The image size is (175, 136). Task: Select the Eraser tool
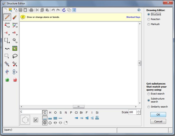pyautogui.click(x=15, y=17)
